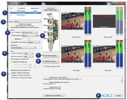The width and height of the screenshot is (127, 100).
Task: Select FD322 Board 1 in device list
Action: [25, 11]
